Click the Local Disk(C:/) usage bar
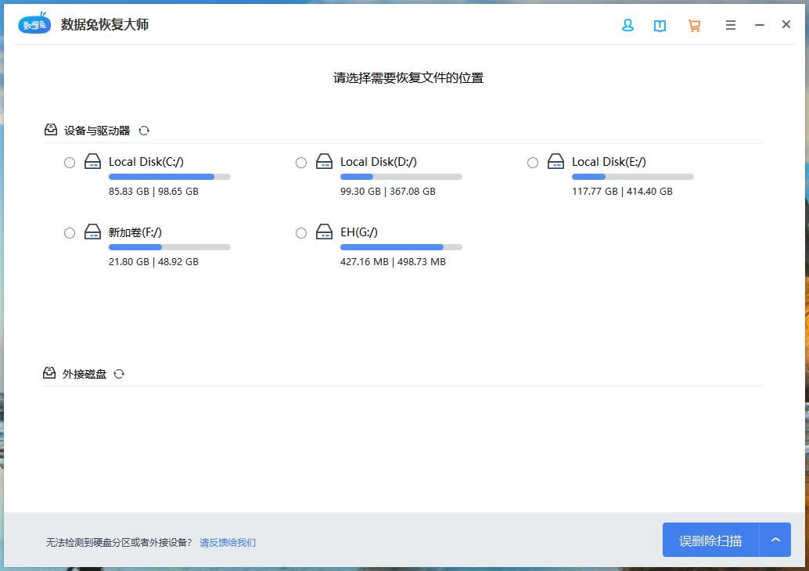The height and width of the screenshot is (571, 809). coord(169,177)
